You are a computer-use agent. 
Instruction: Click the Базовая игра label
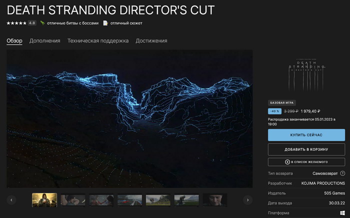[281, 102]
